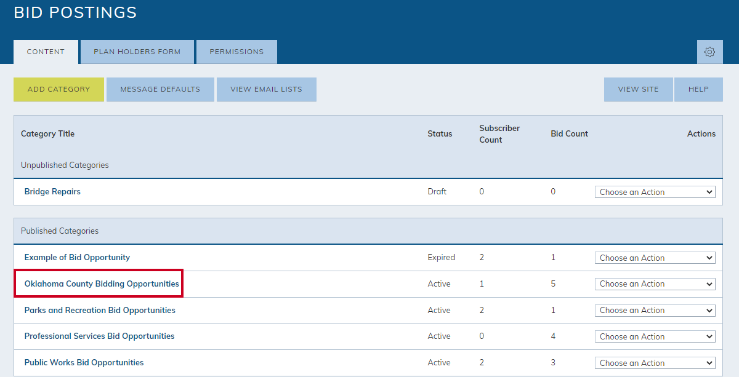Image resolution: width=739 pixels, height=377 pixels.
Task: Click View Email Lists button
Action: click(267, 89)
